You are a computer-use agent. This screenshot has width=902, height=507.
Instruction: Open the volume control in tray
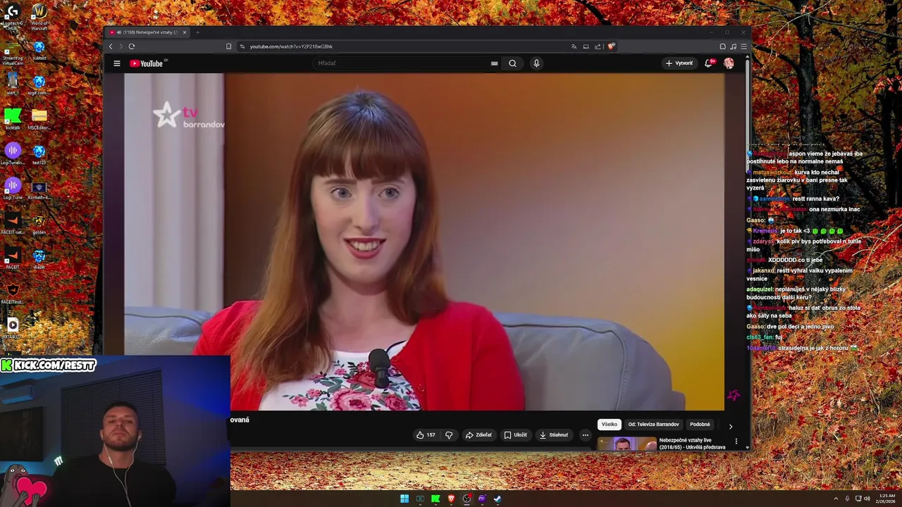867,499
